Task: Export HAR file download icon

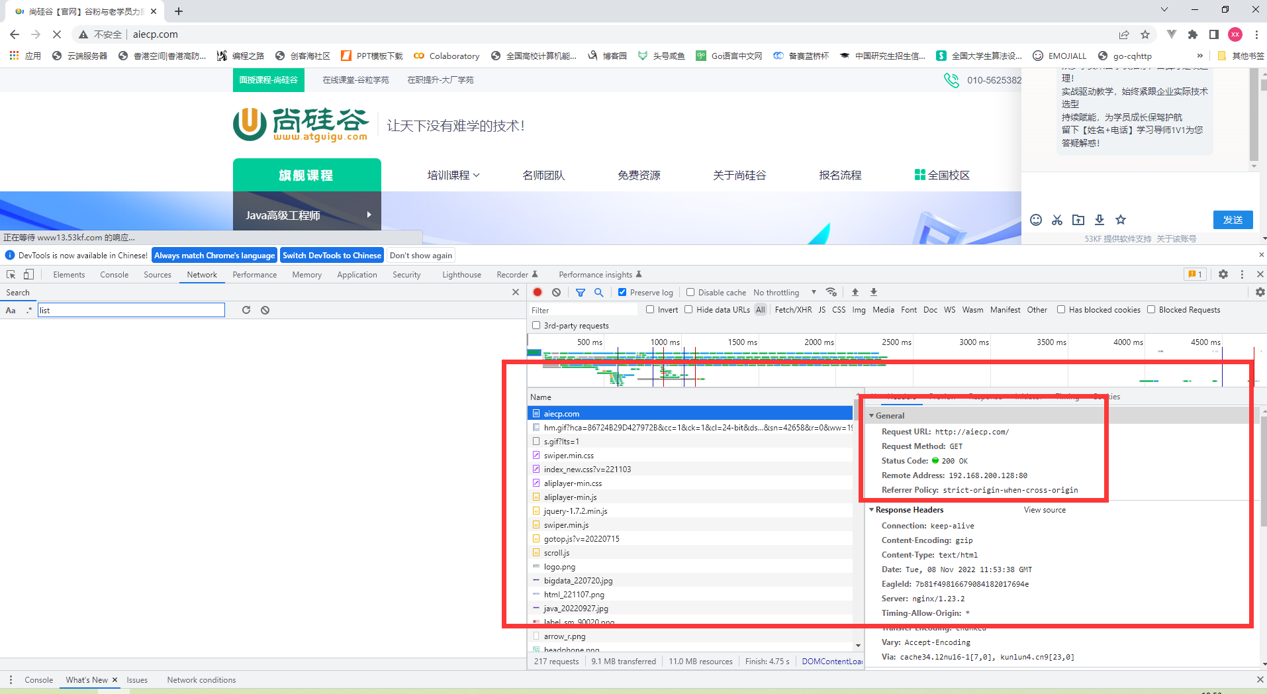Action: pos(874,292)
